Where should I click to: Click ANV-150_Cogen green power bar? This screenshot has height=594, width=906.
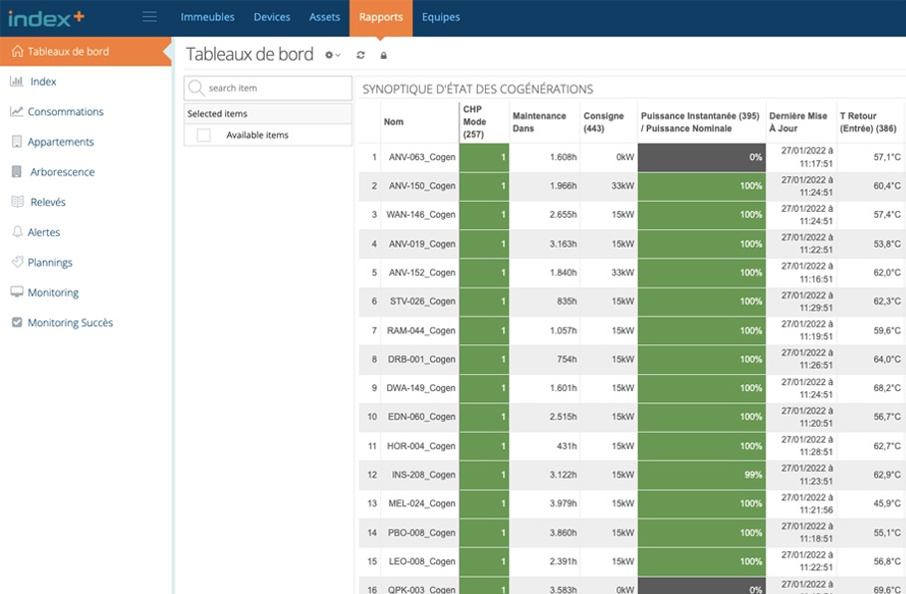[701, 186]
